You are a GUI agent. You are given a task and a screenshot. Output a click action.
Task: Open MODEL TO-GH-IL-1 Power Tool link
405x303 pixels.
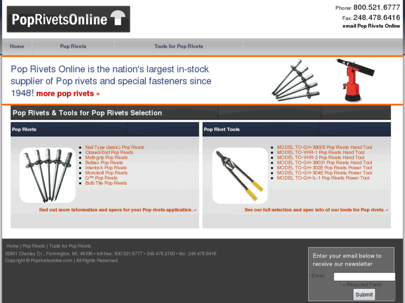[323, 178]
